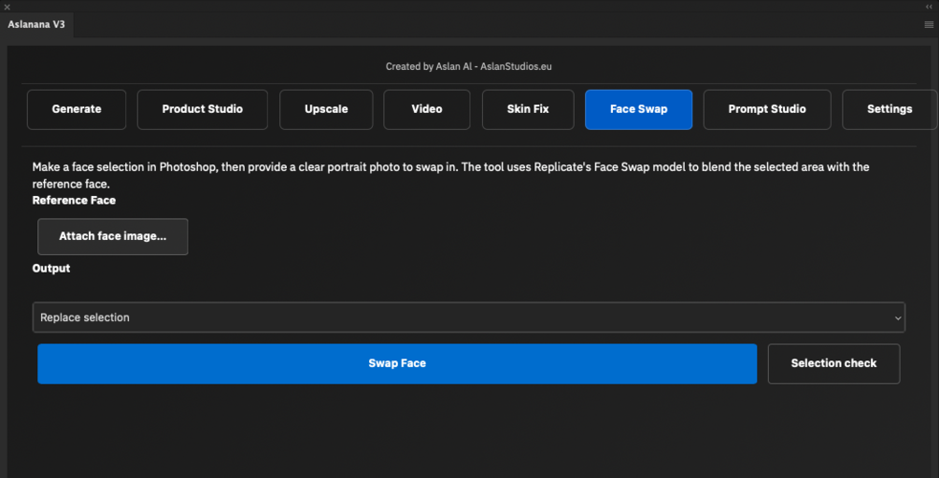Open the panel flyout menu icon
This screenshot has width=939, height=478.
929,24
